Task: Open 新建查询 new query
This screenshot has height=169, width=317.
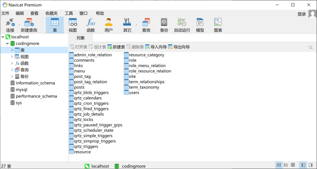Action: click(29, 25)
